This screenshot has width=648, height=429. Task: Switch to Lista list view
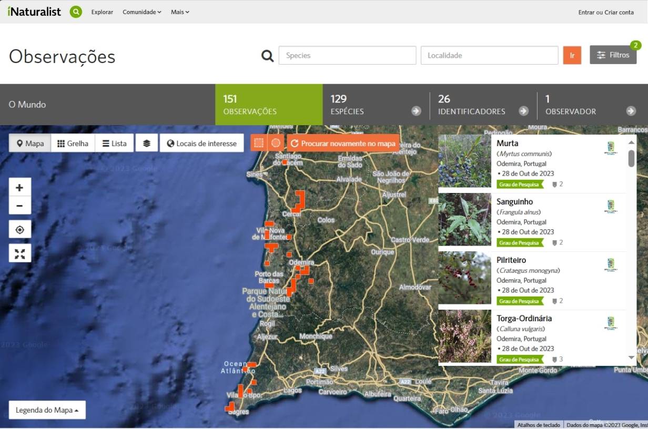coord(114,143)
